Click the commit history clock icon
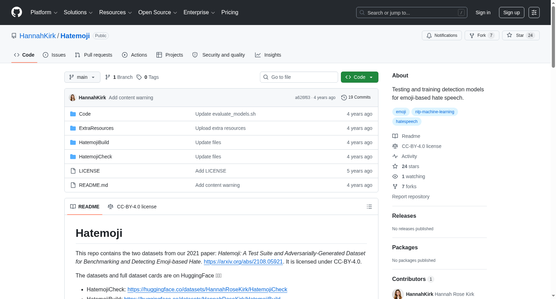 [344, 98]
